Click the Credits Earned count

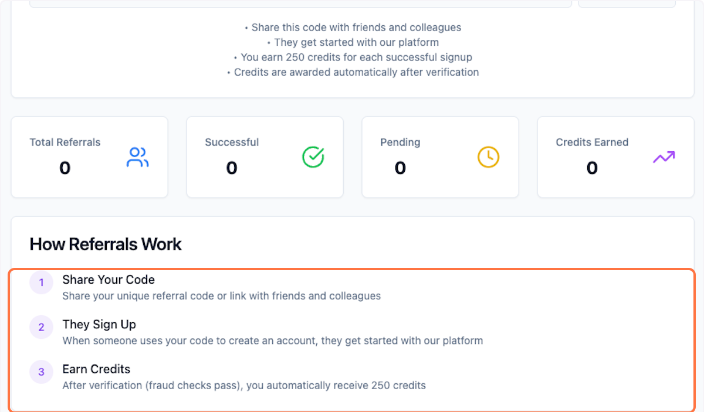pos(592,168)
